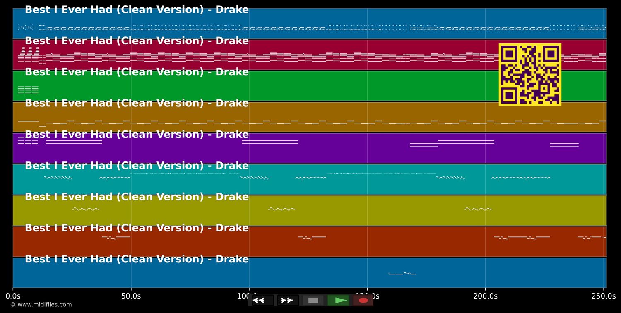The height and width of the screenshot is (313, 621).
Task: Click the olive track note cluster near 190s
Action: coord(478,209)
